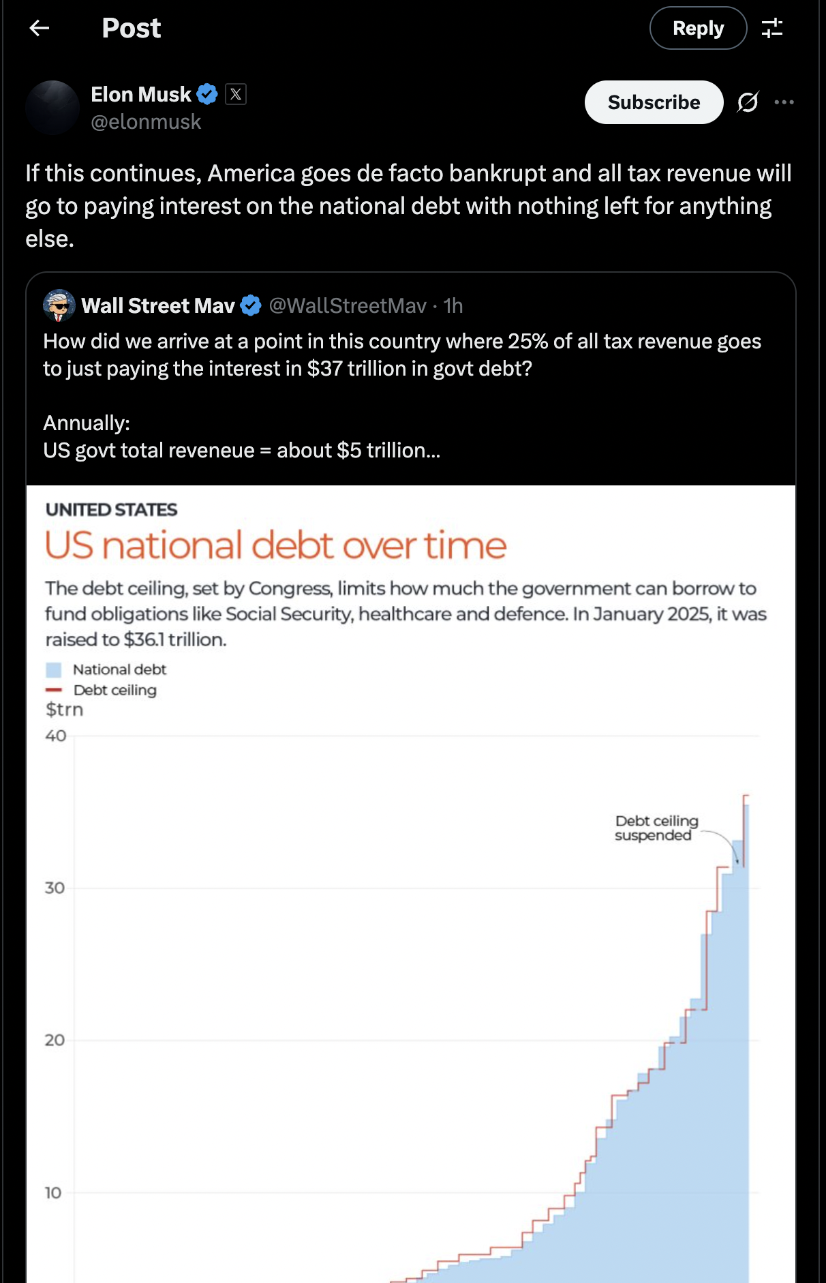Click the Elon Musk display name
Image resolution: width=826 pixels, height=1283 pixels.
141,94
